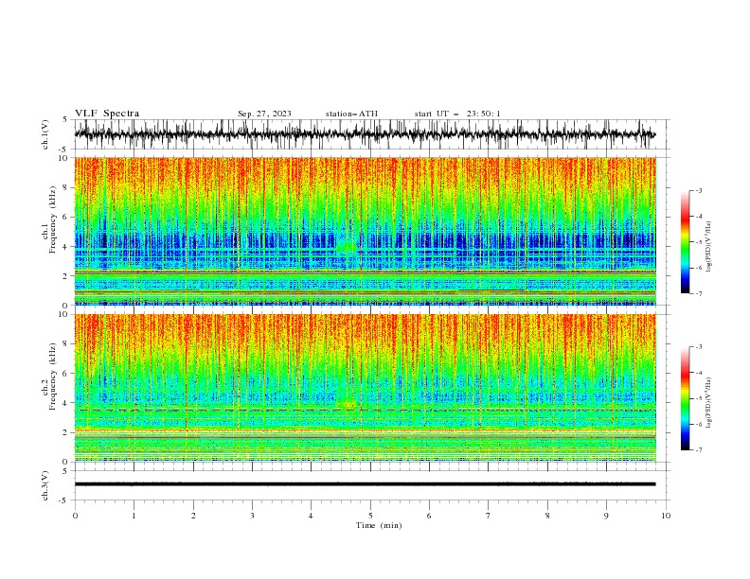The height and width of the screenshot is (579, 750).
Task: Click the ch.1 spectrogram panel
Action: (365, 231)
